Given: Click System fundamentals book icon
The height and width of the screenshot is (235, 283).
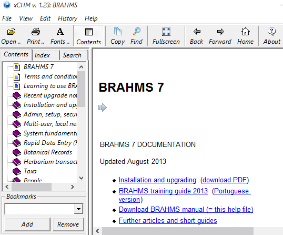Looking at the screenshot, I should [x=17, y=133].
